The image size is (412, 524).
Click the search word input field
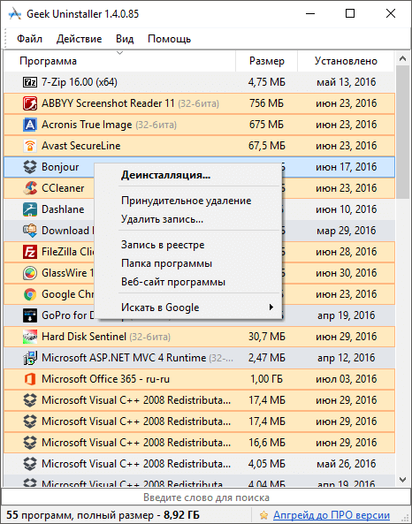[x=206, y=497]
